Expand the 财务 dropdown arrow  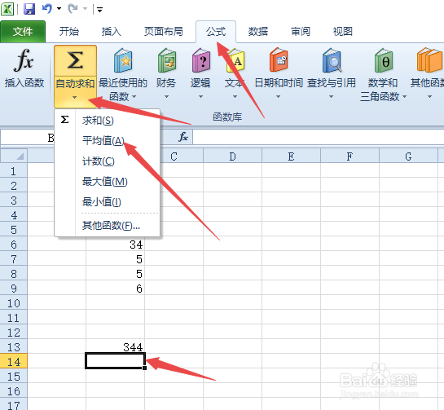click(167, 97)
